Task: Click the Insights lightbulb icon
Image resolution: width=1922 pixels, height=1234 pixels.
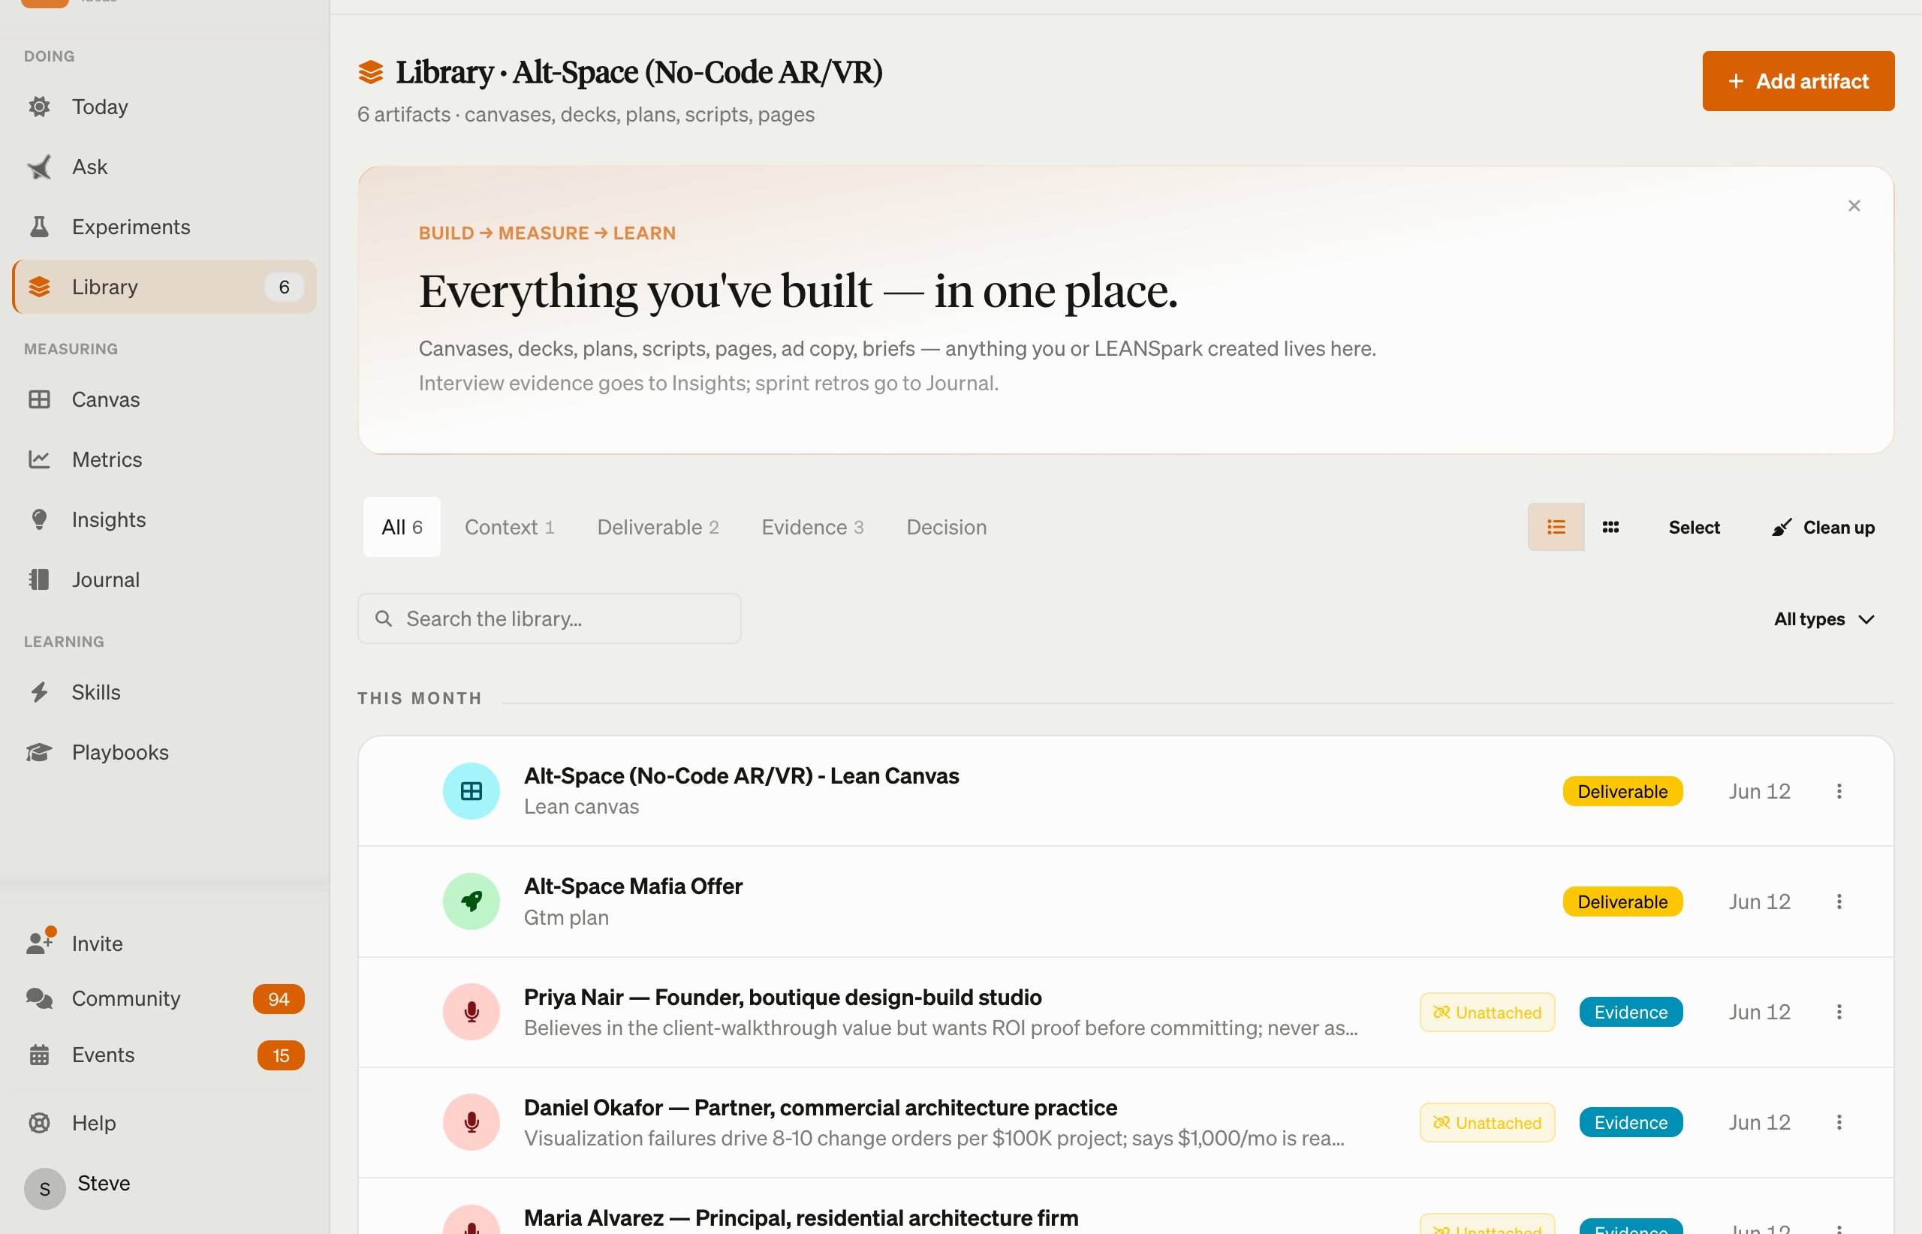Action: click(x=39, y=519)
